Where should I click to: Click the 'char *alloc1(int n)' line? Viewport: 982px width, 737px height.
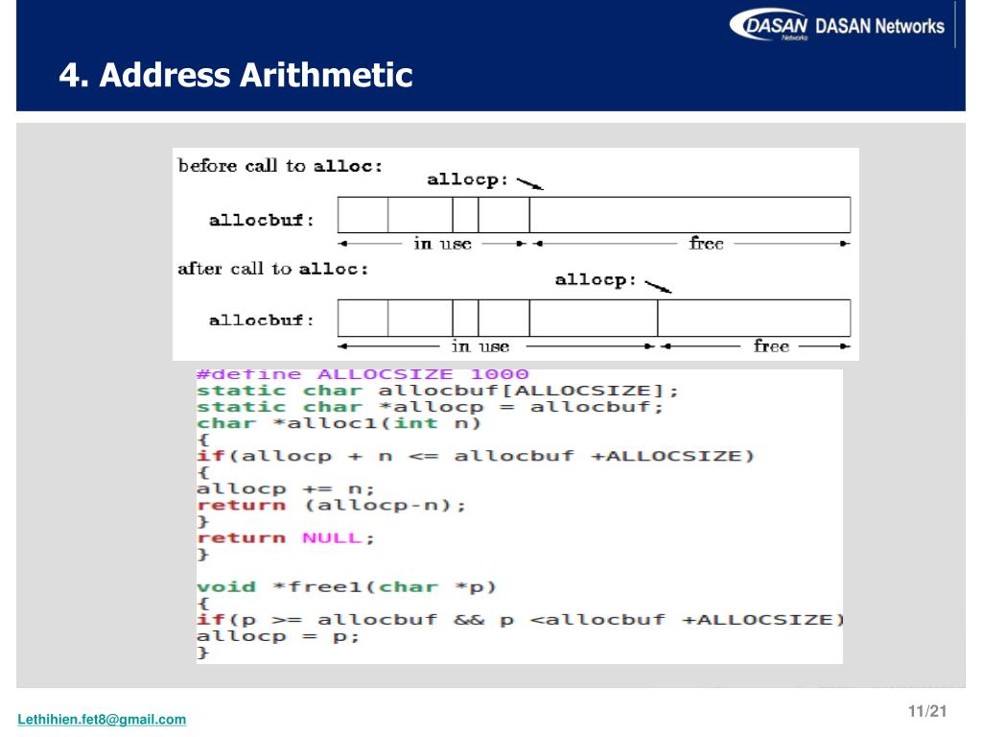[339, 423]
